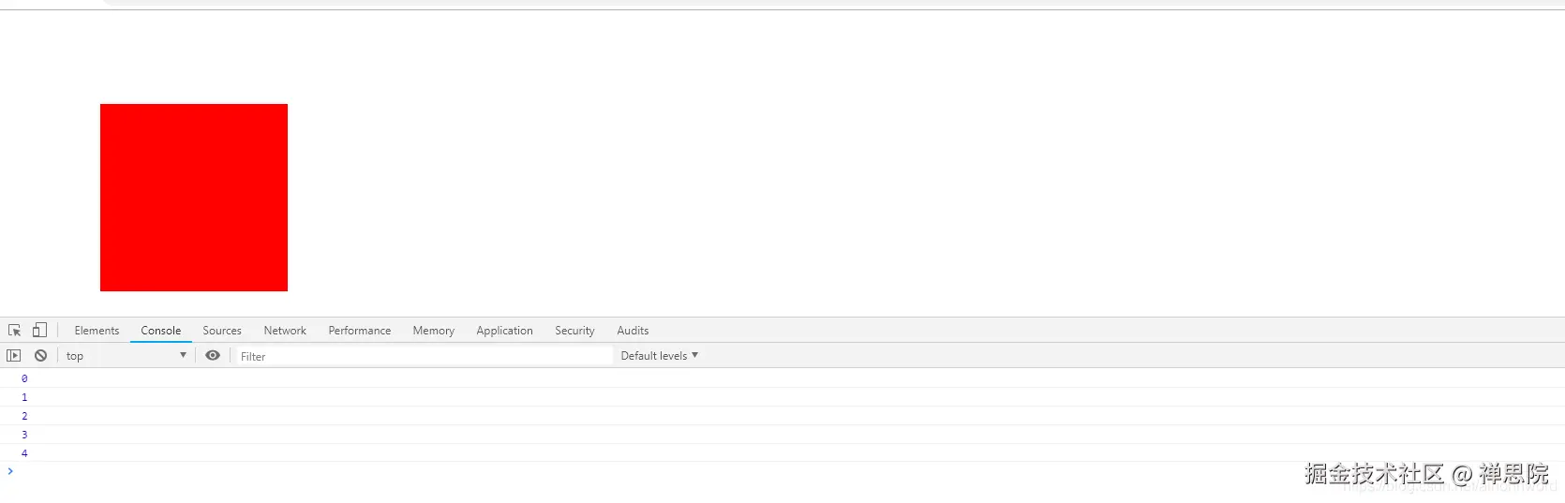Focus the console Filter field

[x=424, y=356]
